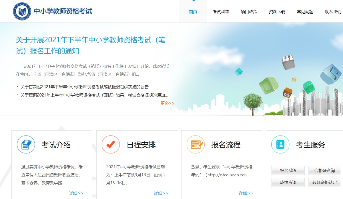Open the 联系我们 menu item
Image resolution: width=343 pixels, height=199 pixels.
333,12
